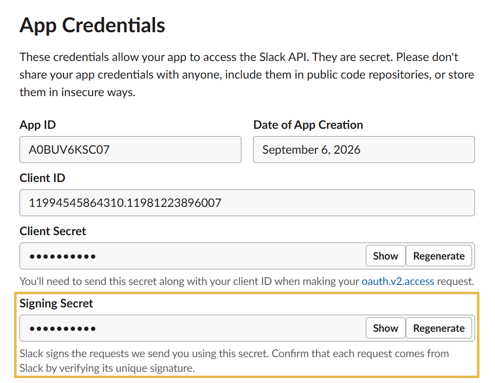Show the Client Secret value

[x=385, y=256]
